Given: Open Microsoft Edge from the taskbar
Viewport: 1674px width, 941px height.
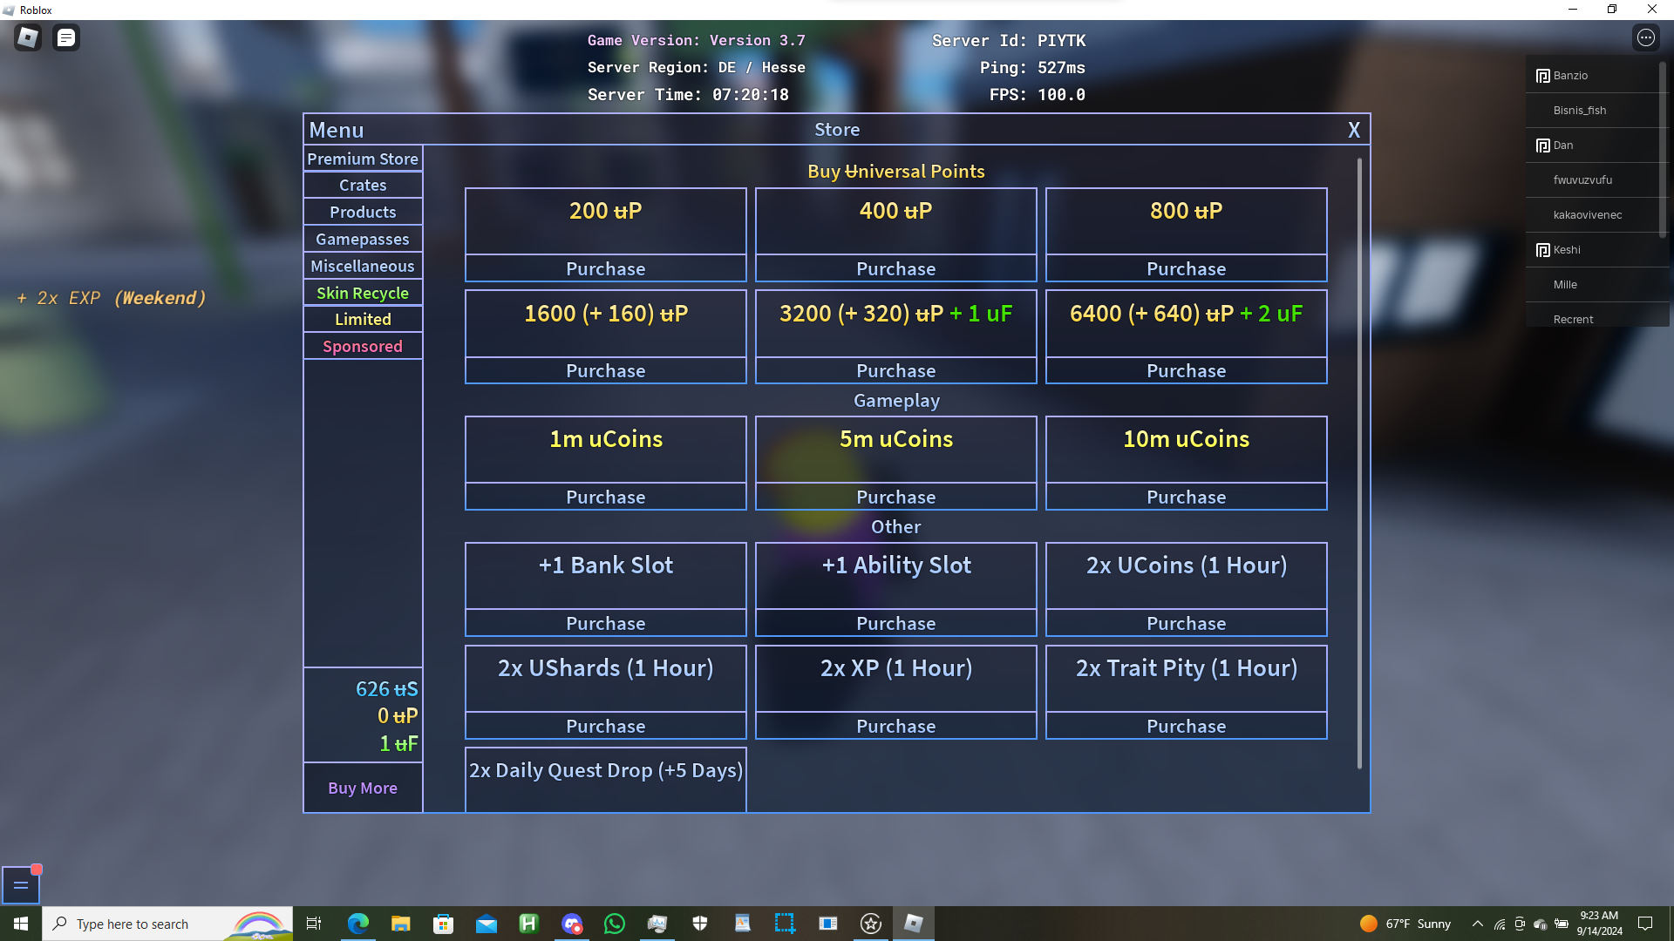Looking at the screenshot, I should coord(357,924).
